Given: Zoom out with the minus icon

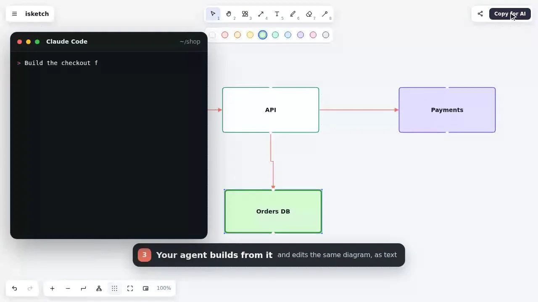Looking at the screenshot, I should tap(68, 288).
